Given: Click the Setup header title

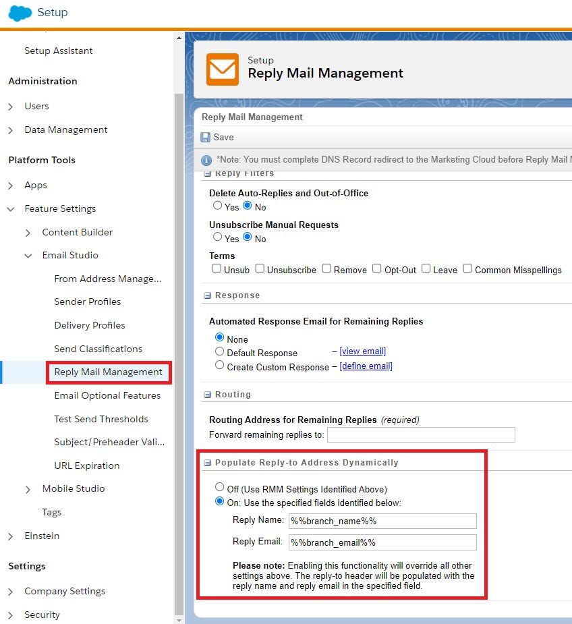Looking at the screenshot, I should [x=53, y=12].
